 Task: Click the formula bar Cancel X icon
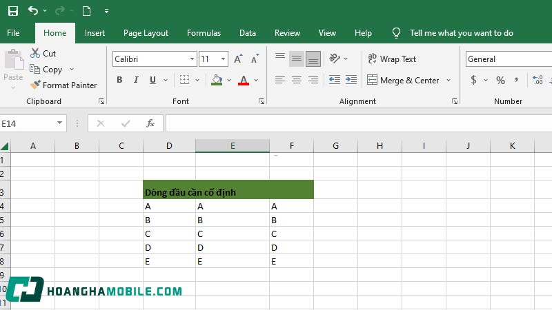[x=101, y=123]
